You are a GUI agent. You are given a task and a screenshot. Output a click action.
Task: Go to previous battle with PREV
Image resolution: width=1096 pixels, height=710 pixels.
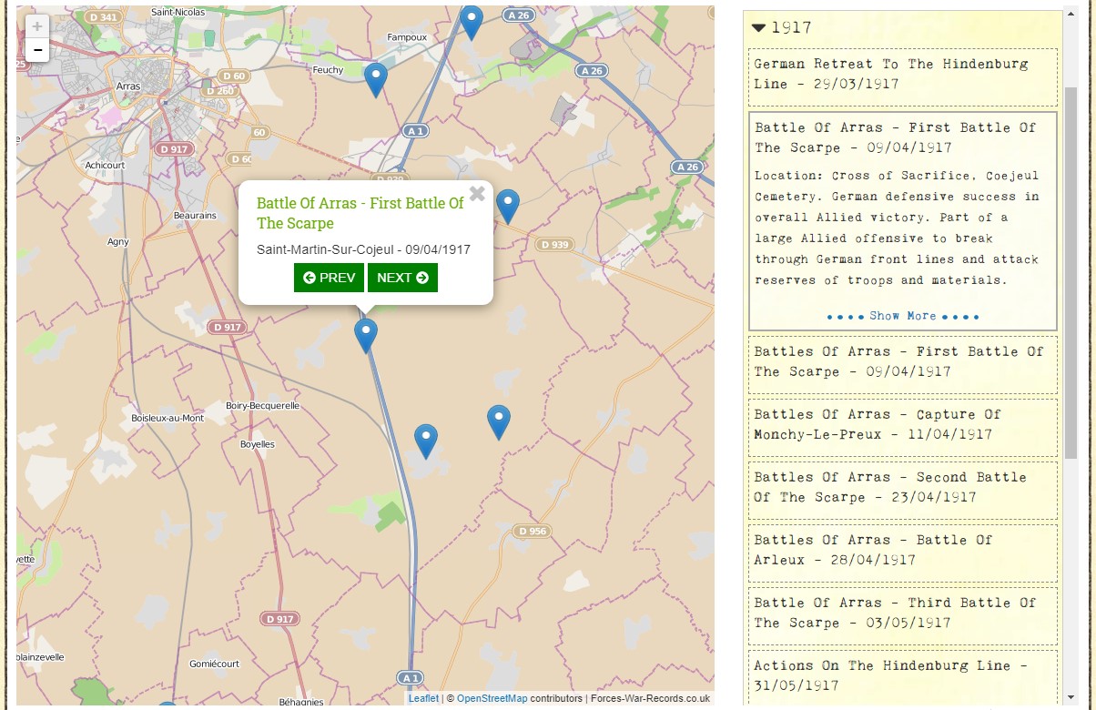[x=329, y=278]
